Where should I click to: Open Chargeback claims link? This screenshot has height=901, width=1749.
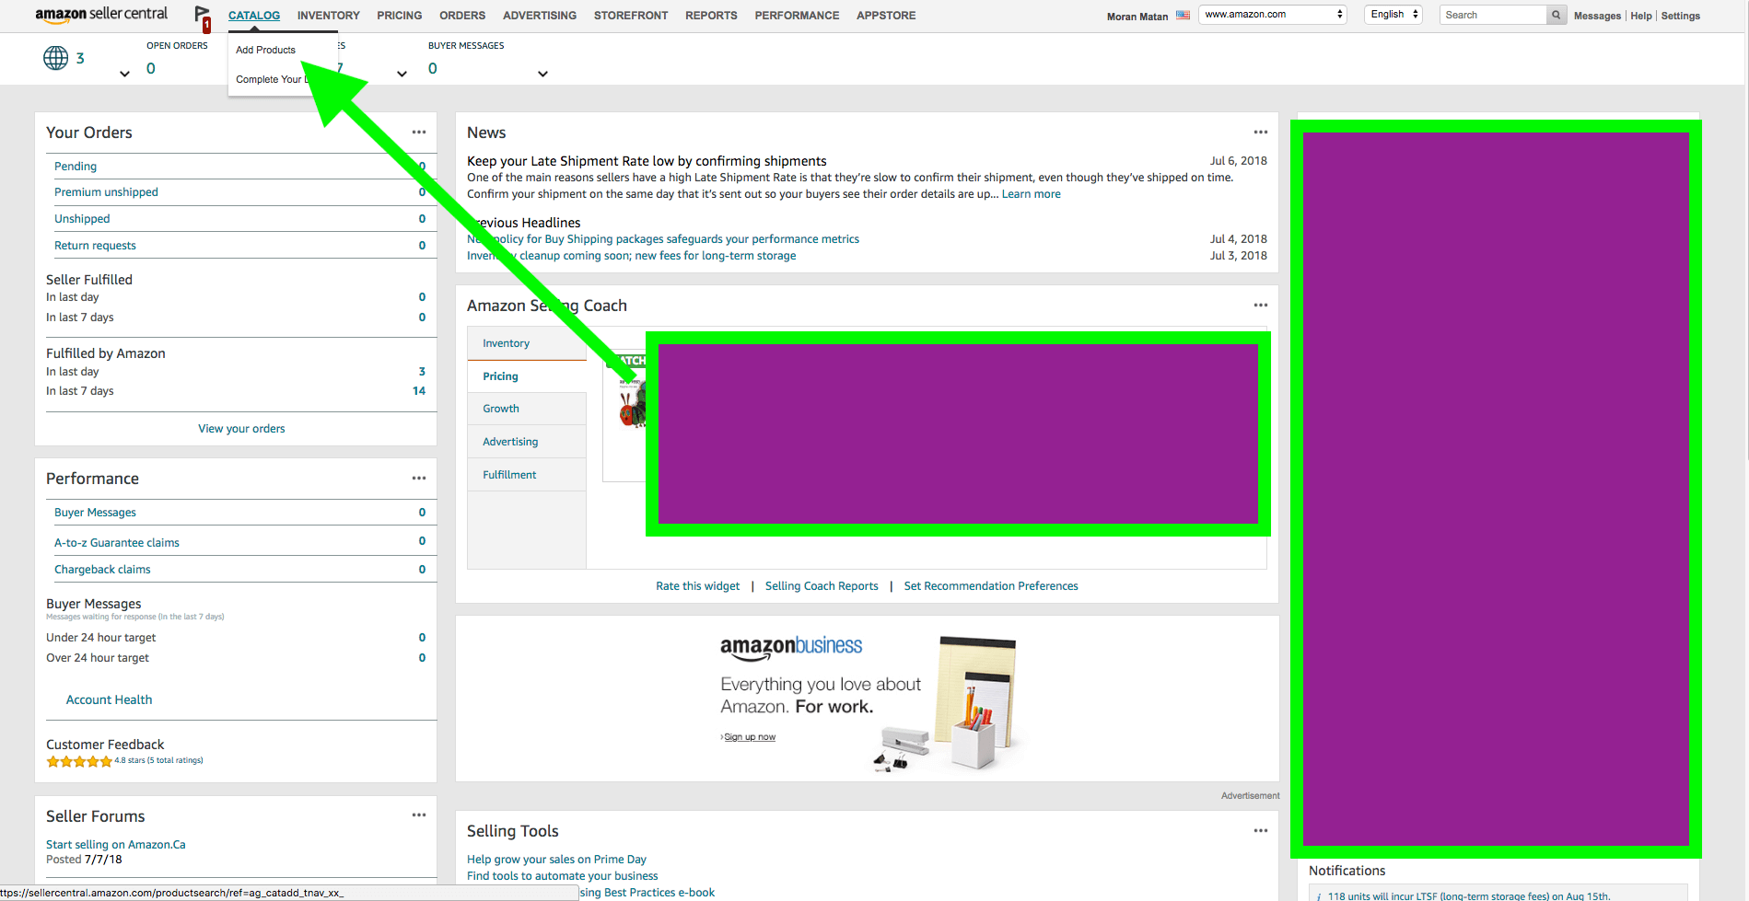point(102,570)
